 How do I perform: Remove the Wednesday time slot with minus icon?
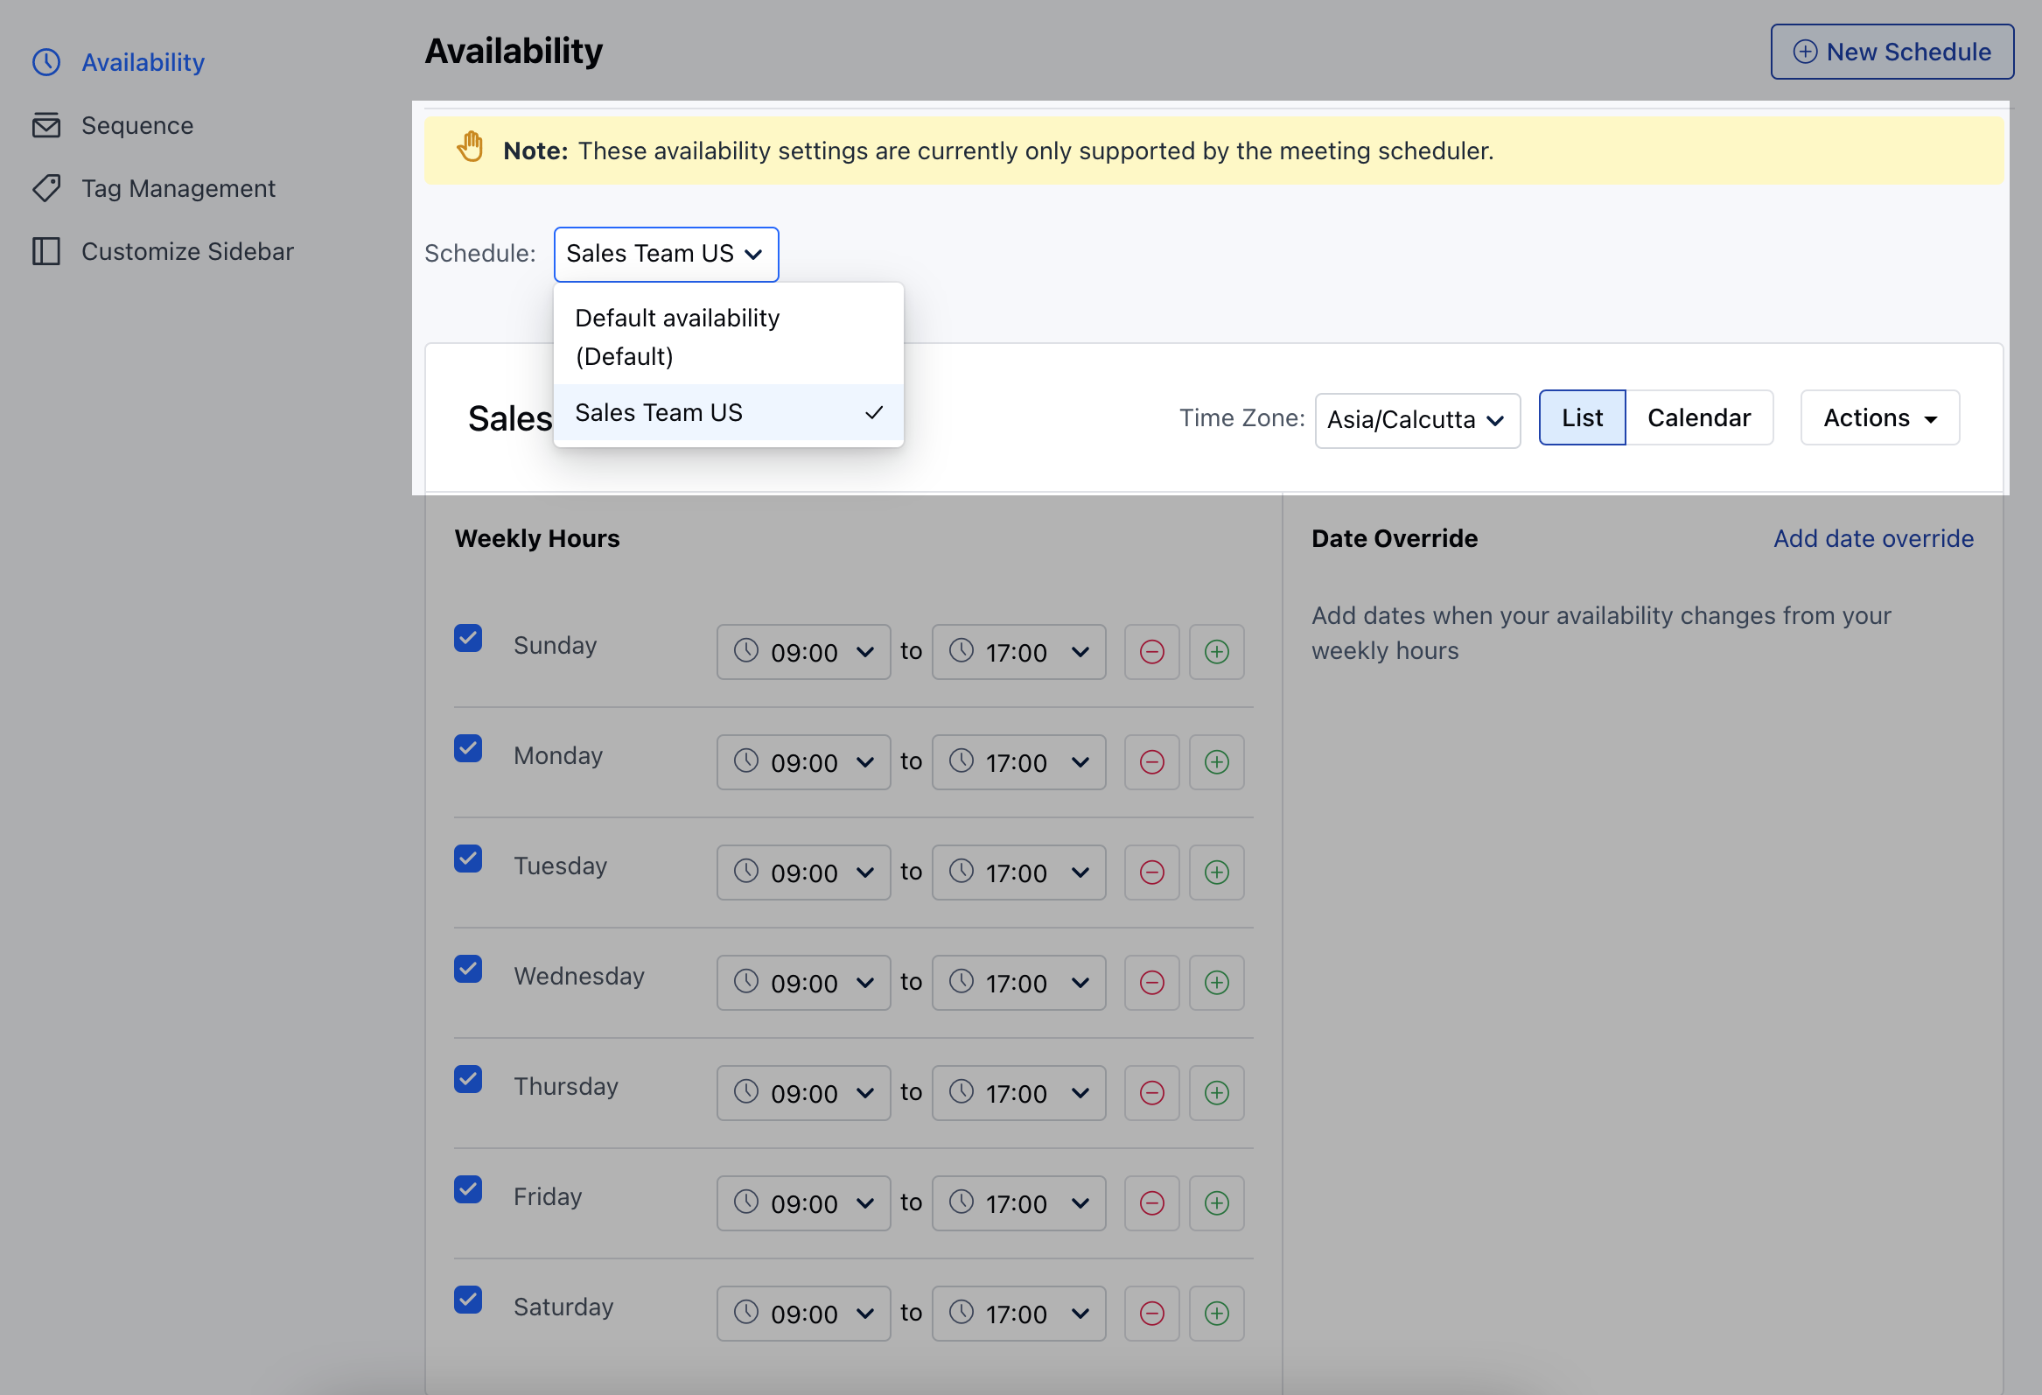tap(1151, 982)
